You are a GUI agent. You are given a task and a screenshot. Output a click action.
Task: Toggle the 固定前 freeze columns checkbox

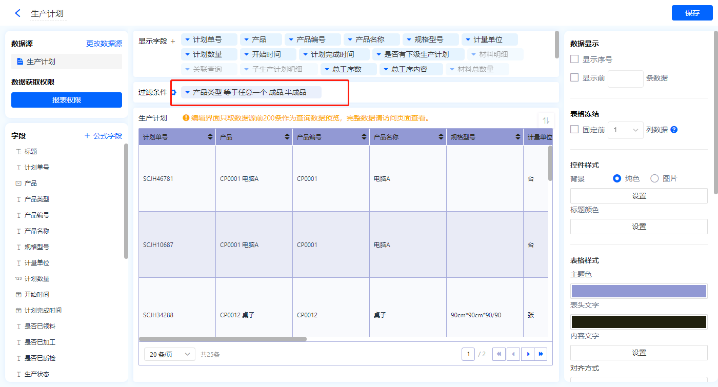574,130
